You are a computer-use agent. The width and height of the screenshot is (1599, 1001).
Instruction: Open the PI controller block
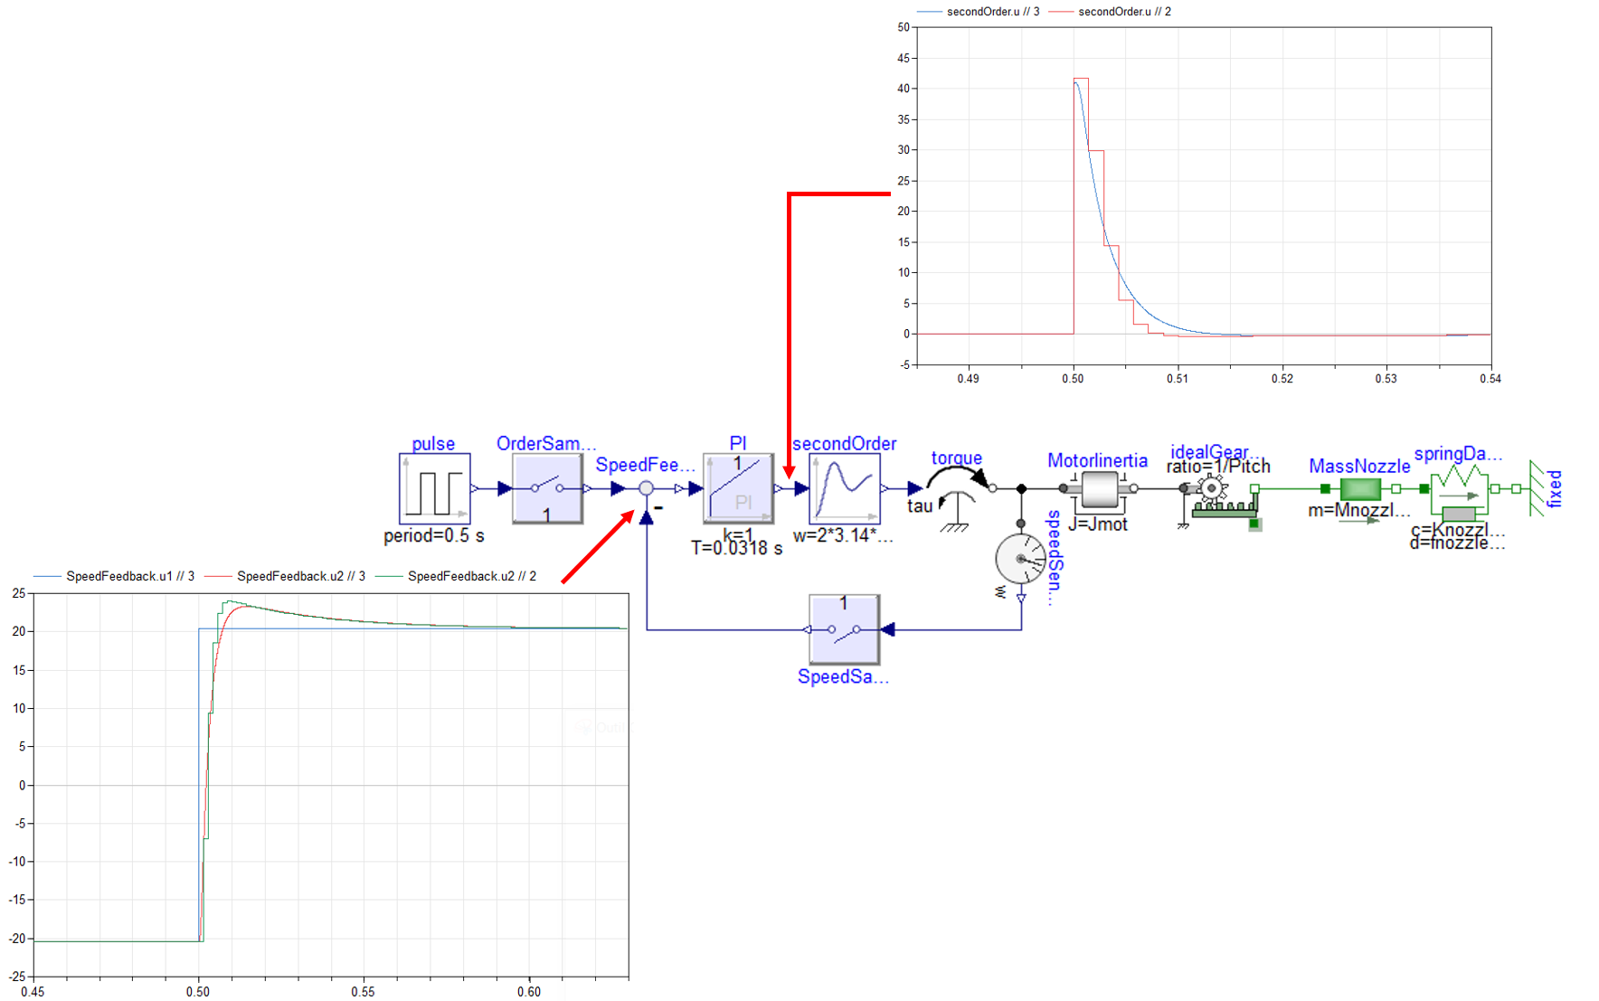(738, 488)
